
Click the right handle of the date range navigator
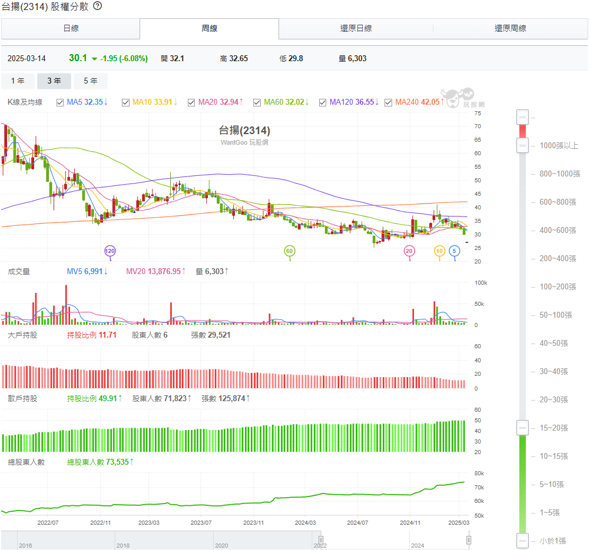pyautogui.click(x=469, y=539)
